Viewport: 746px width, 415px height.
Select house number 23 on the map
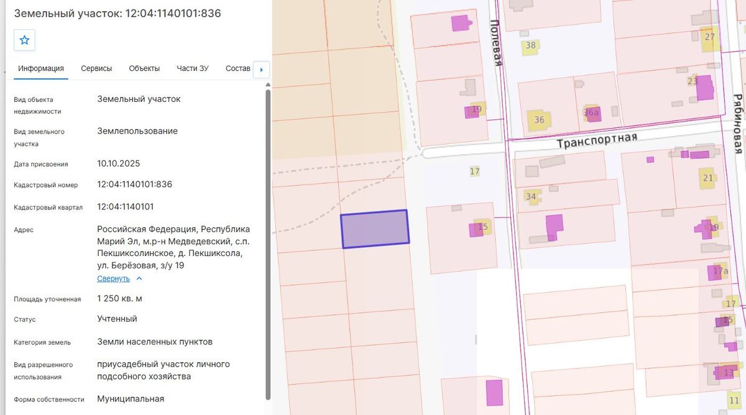point(693,81)
